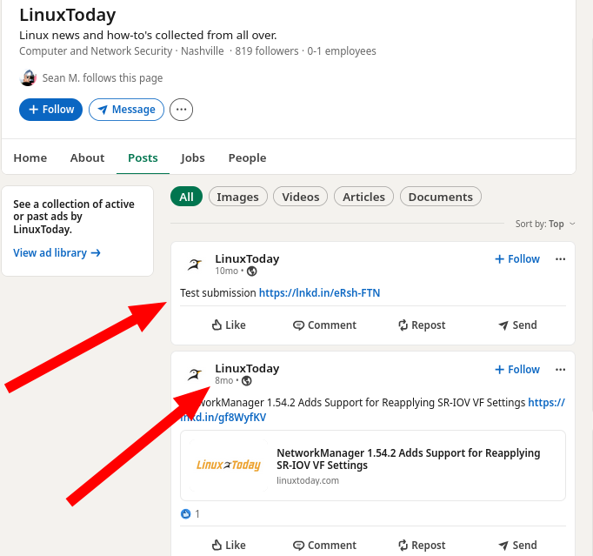Switch to the About tab
Image resolution: width=593 pixels, height=556 pixels.
click(x=87, y=157)
